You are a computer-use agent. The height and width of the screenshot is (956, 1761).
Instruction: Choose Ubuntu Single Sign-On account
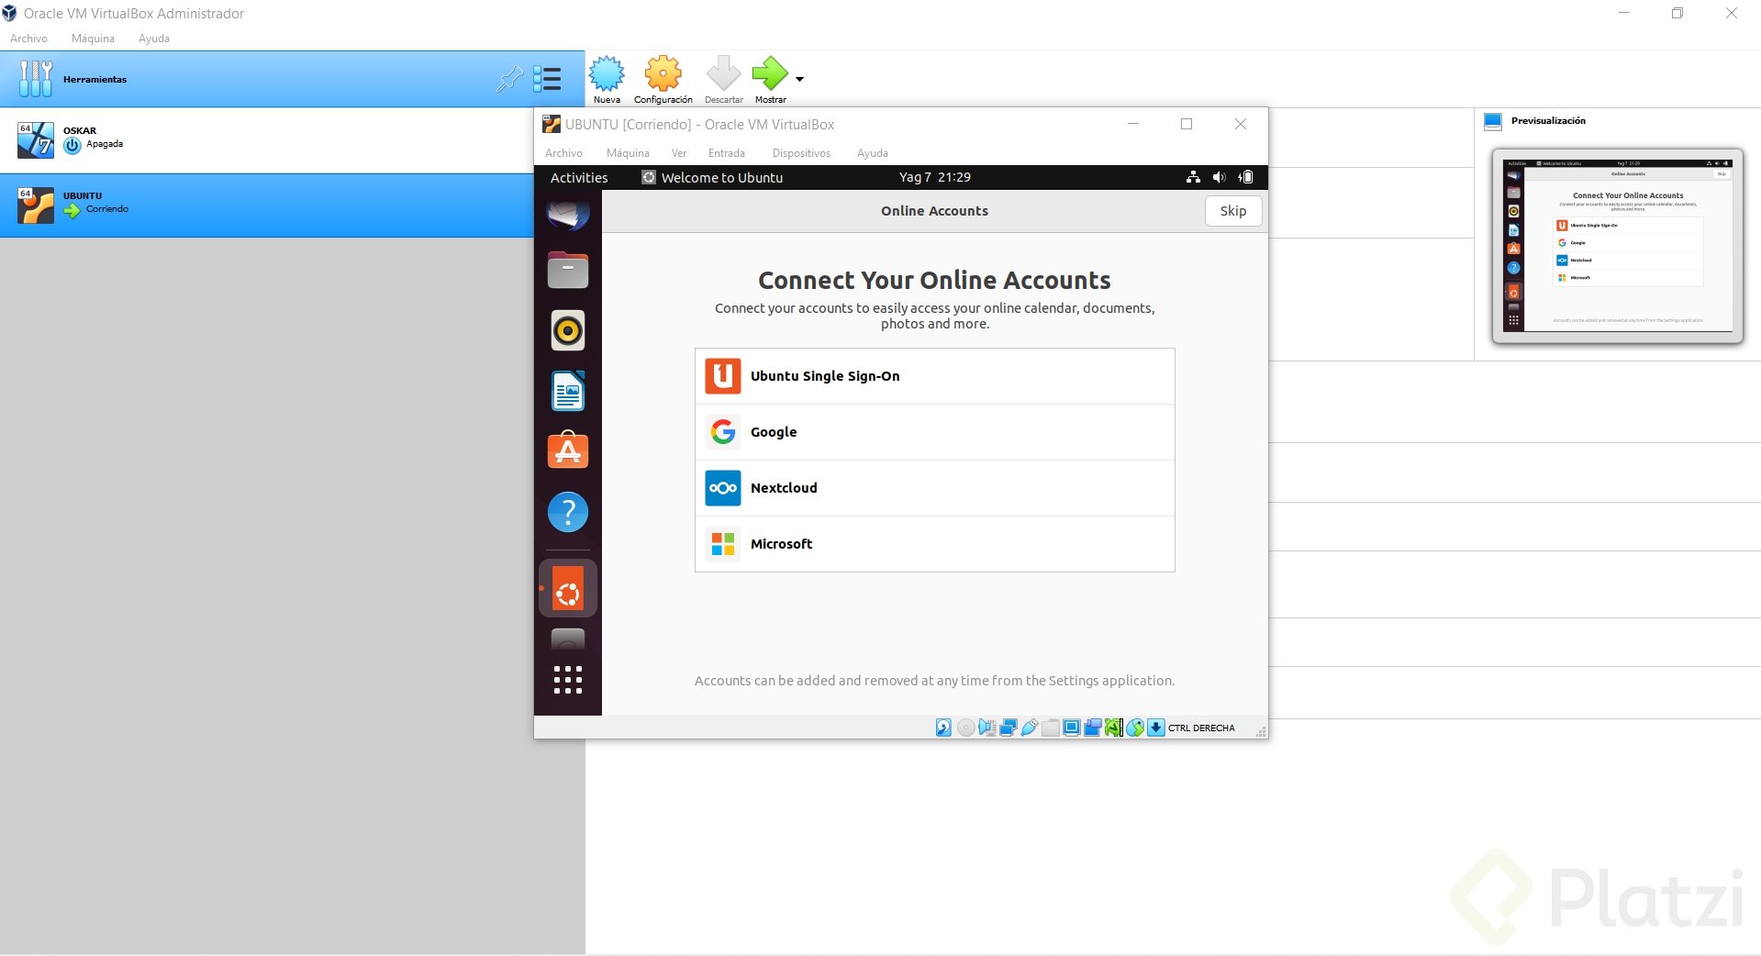click(934, 376)
